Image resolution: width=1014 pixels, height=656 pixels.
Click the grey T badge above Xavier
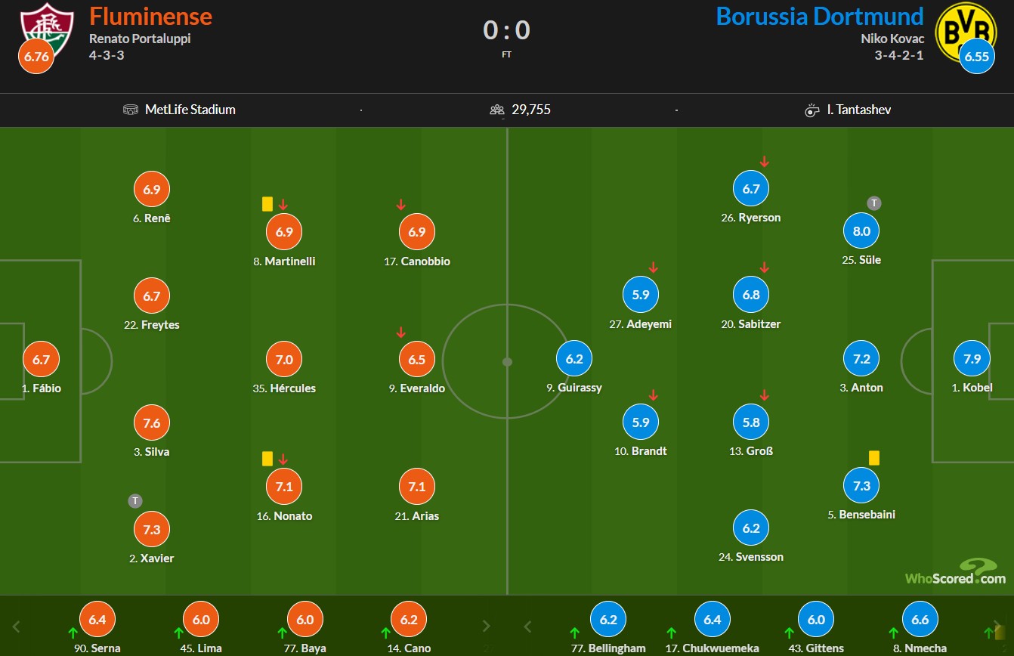[x=135, y=500]
